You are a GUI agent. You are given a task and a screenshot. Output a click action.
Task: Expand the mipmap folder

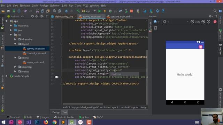(15, 67)
